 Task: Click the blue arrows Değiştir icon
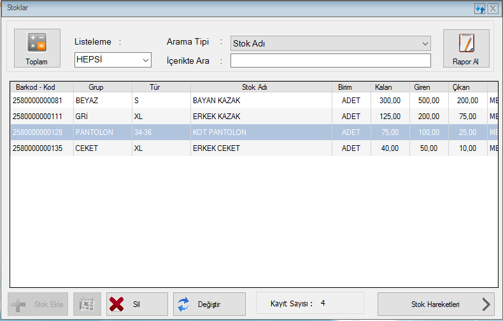[183, 304]
